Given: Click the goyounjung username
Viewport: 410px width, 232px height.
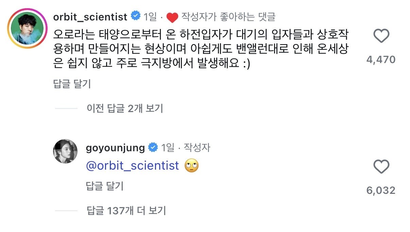Looking at the screenshot, I should tap(116, 148).
